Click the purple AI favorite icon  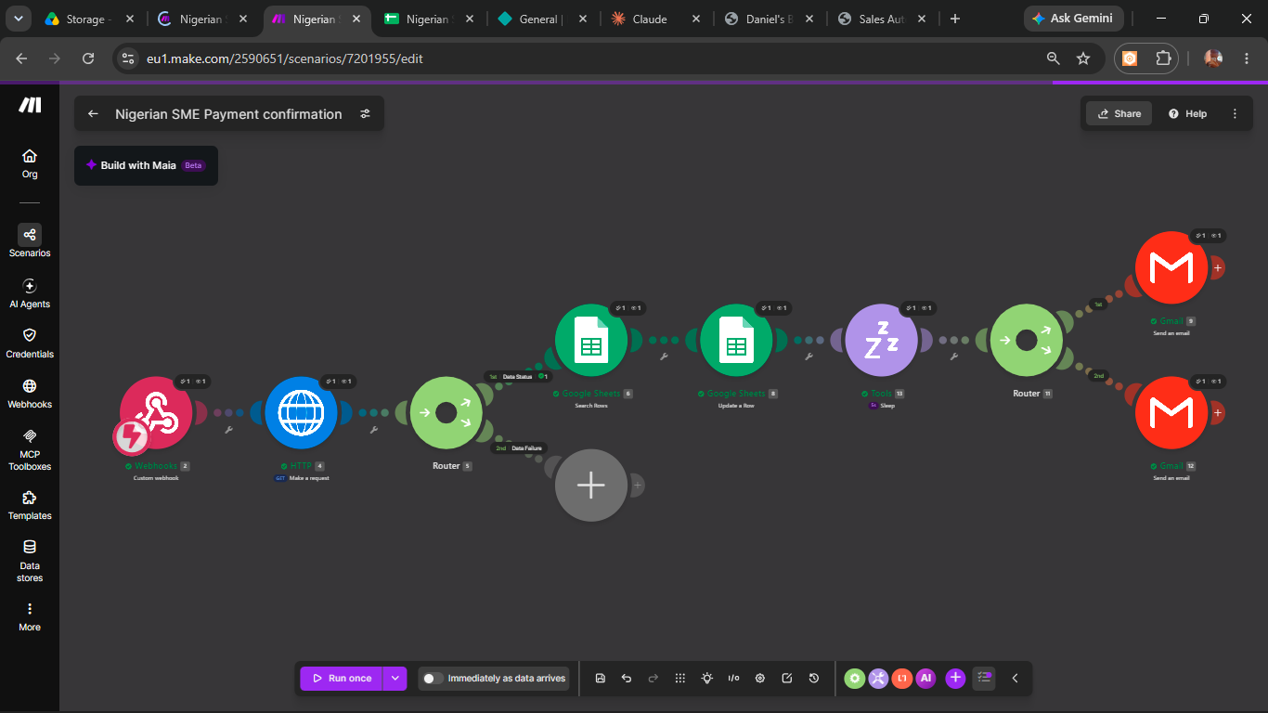click(925, 679)
